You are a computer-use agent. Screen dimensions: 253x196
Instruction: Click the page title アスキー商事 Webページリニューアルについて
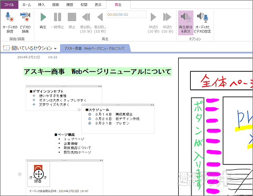pos(98,71)
